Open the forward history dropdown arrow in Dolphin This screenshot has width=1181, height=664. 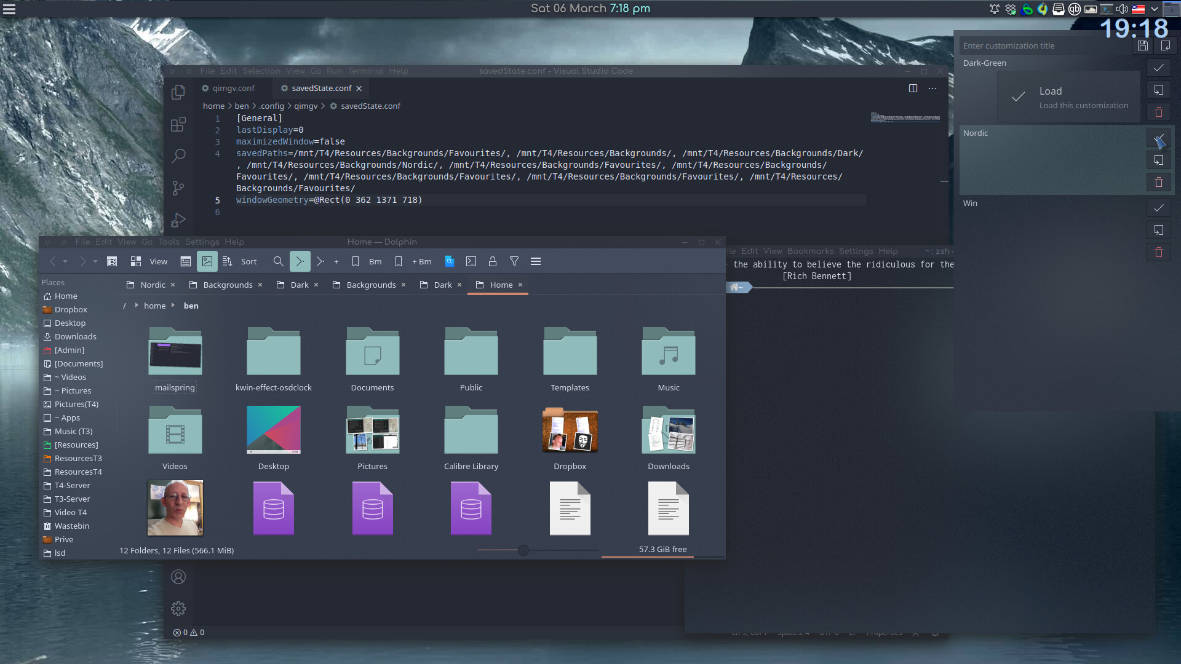click(95, 262)
